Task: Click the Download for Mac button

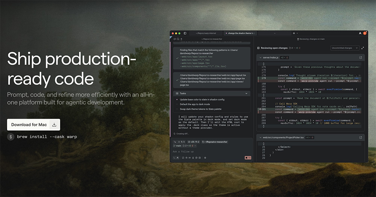Action: [x=29, y=125]
